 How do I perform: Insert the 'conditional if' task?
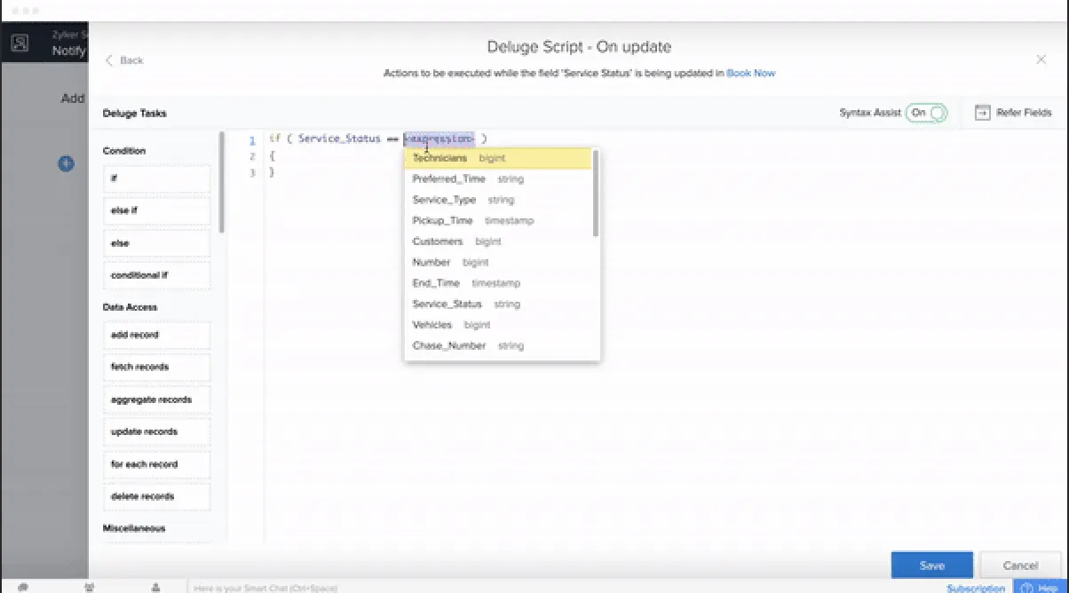point(157,275)
